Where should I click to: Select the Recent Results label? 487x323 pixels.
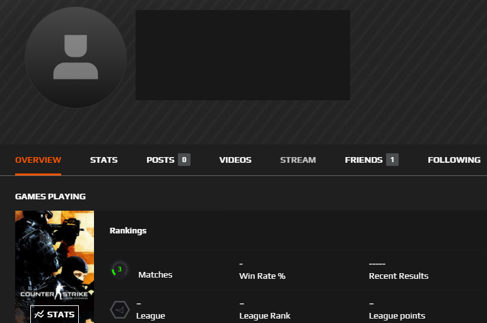(399, 276)
